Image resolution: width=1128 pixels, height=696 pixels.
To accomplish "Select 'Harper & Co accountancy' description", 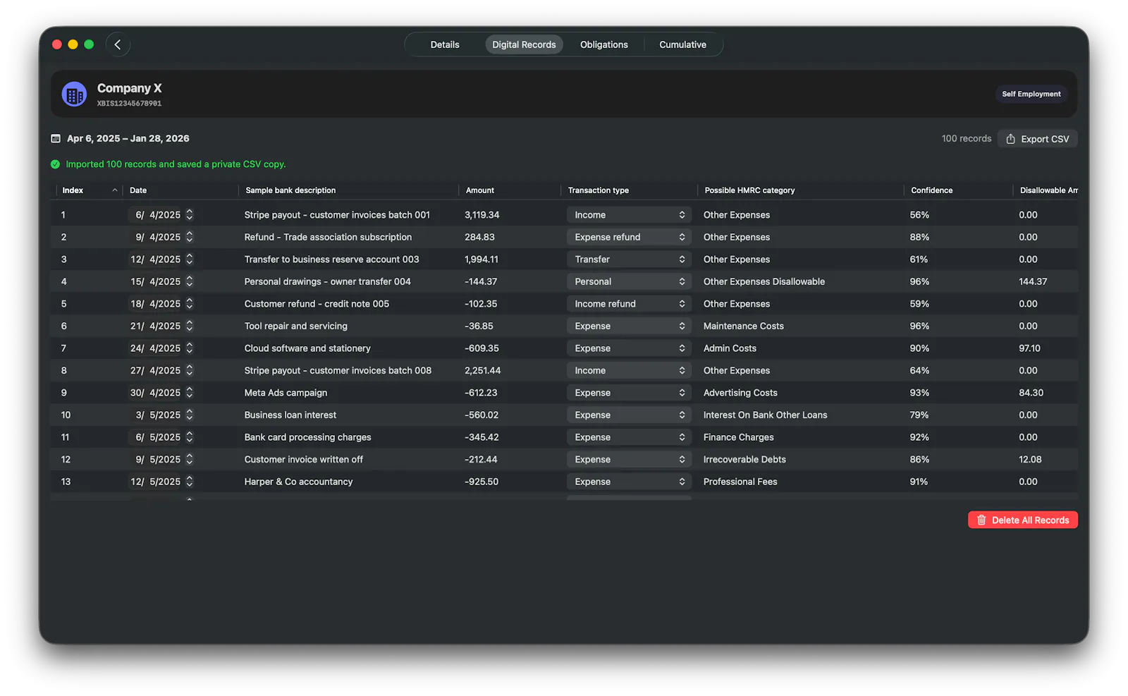I will (x=298, y=482).
